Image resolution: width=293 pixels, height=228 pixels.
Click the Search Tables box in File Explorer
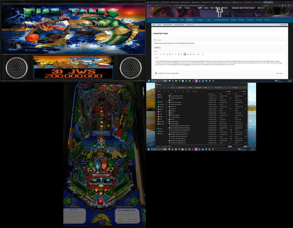click(222, 88)
